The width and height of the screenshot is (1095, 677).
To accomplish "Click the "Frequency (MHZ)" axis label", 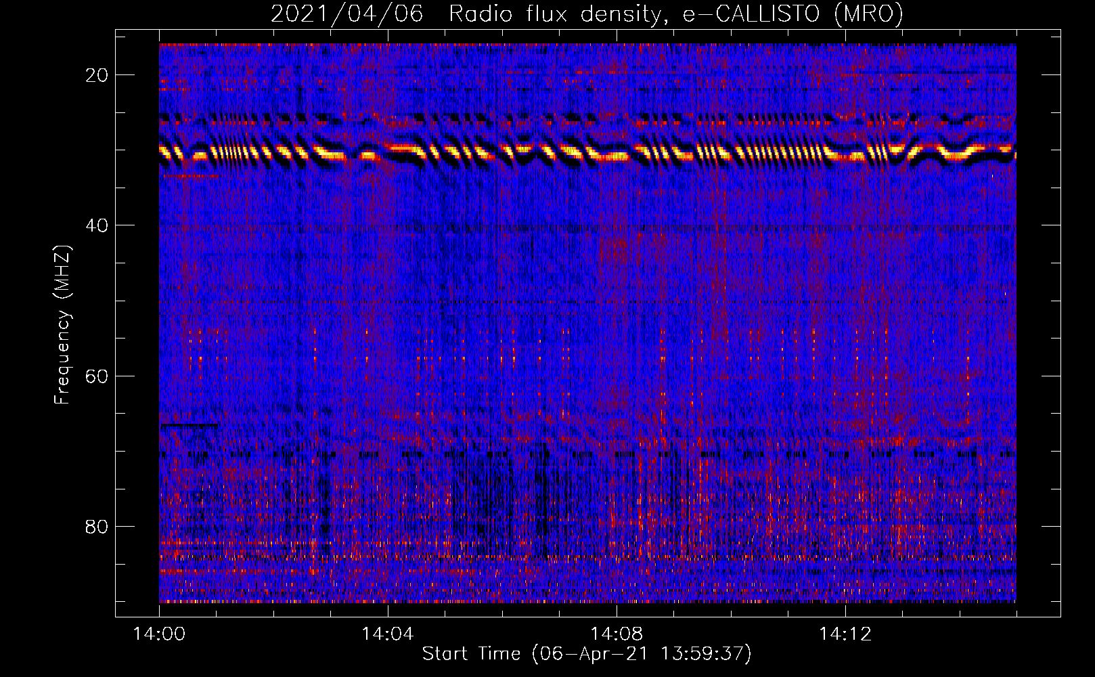I will tap(62, 324).
